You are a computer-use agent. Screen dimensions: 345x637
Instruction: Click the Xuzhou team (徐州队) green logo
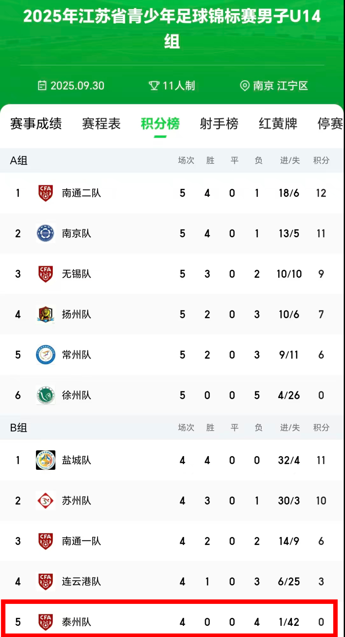click(46, 395)
